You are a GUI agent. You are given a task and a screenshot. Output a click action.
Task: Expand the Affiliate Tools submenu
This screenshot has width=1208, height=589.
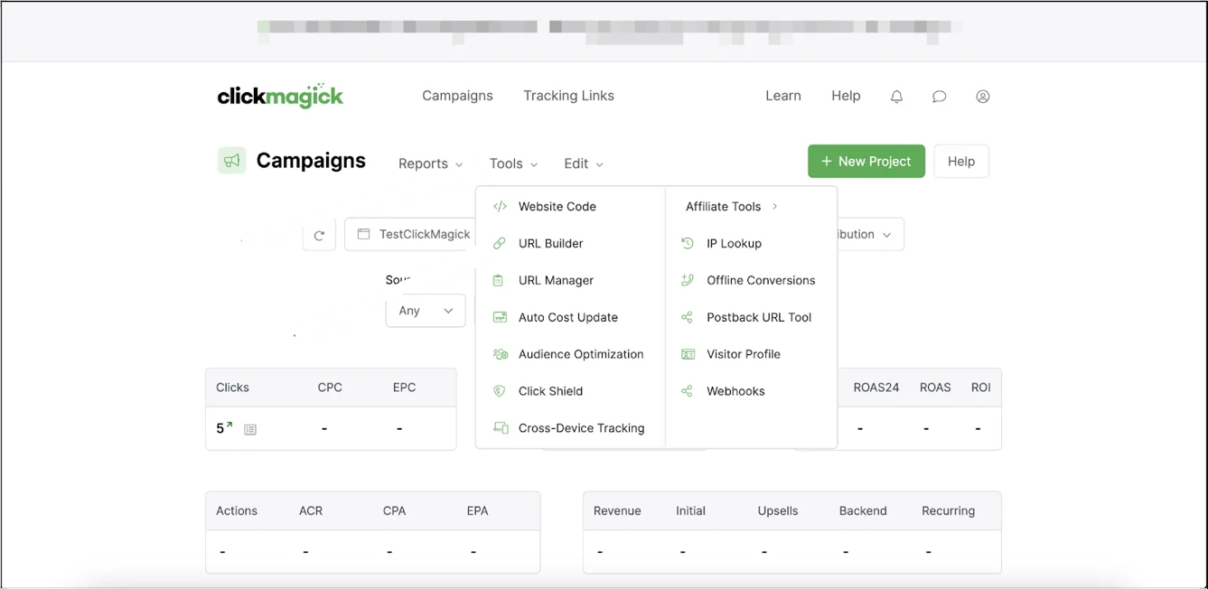(723, 206)
